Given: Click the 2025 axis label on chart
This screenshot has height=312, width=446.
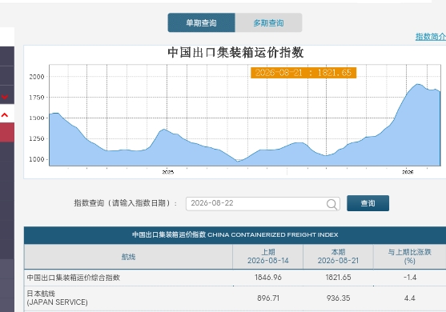Looking at the screenshot, I should click(x=168, y=172).
